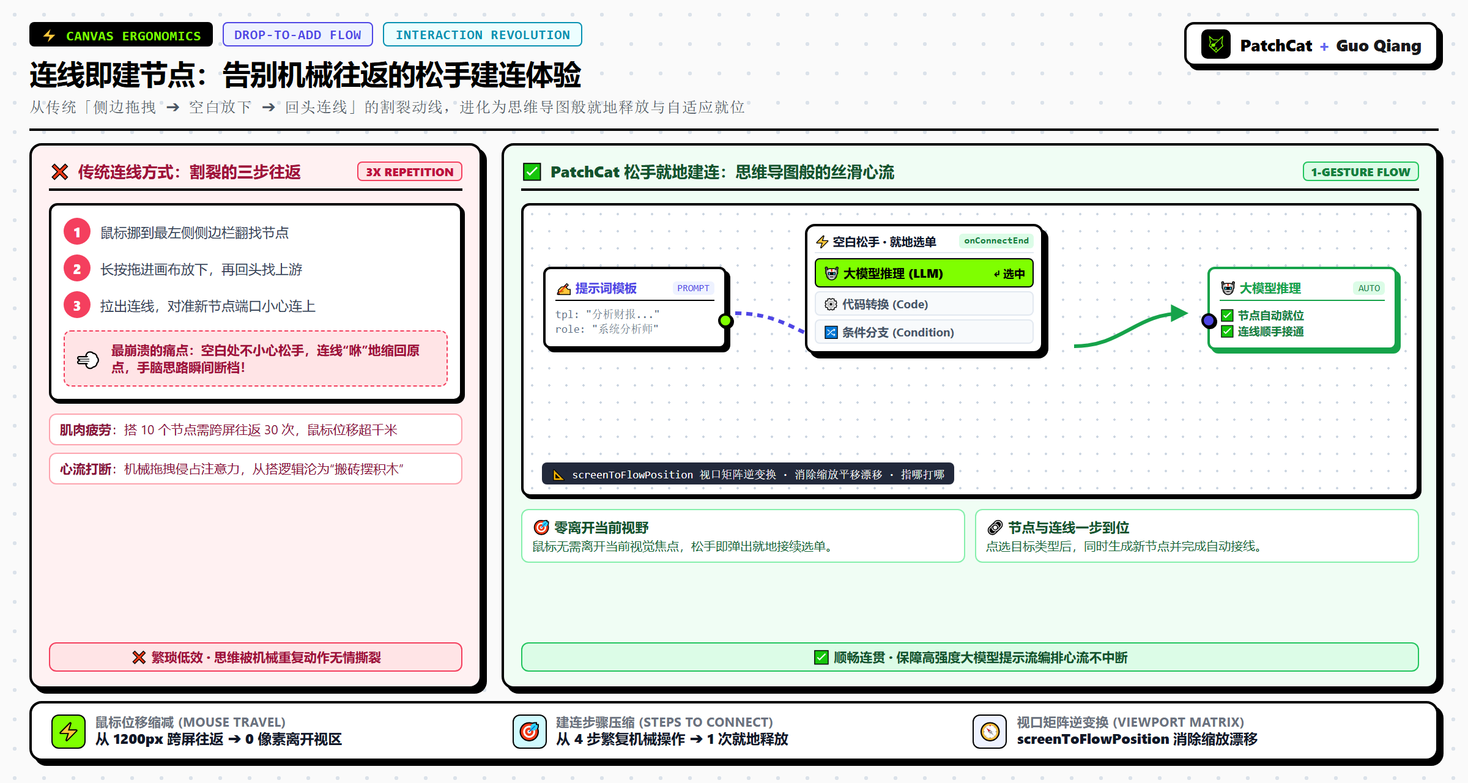Click the onConnectEnd label
This screenshot has width=1468, height=783.
tap(996, 241)
